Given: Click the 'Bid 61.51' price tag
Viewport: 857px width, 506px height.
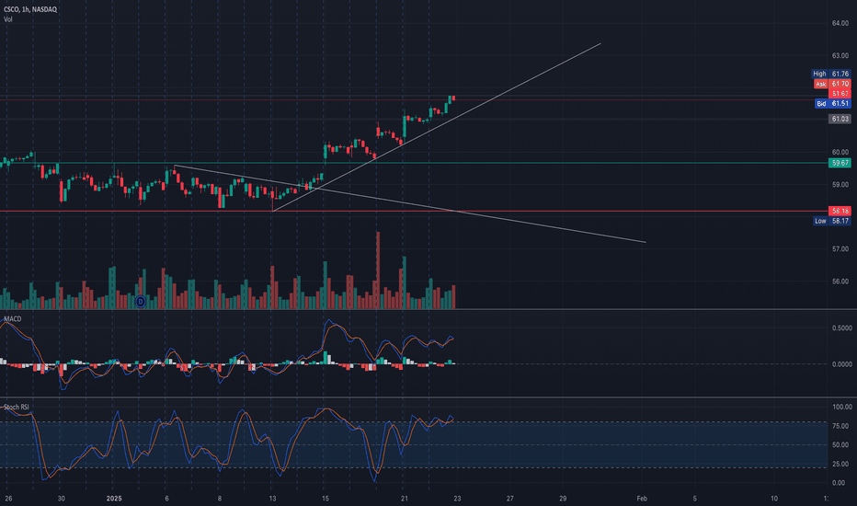Looking at the screenshot, I should tap(832, 103).
